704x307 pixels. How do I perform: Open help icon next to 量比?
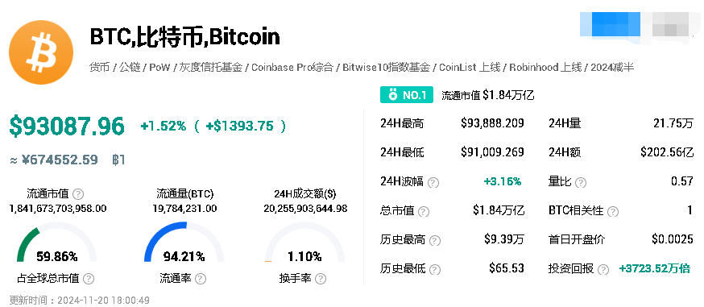click(x=581, y=182)
